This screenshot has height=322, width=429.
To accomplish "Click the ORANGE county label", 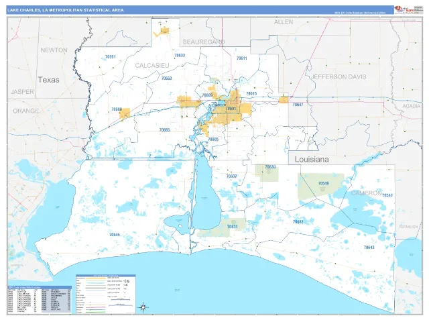I will pyautogui.click(x=25, y=111).
